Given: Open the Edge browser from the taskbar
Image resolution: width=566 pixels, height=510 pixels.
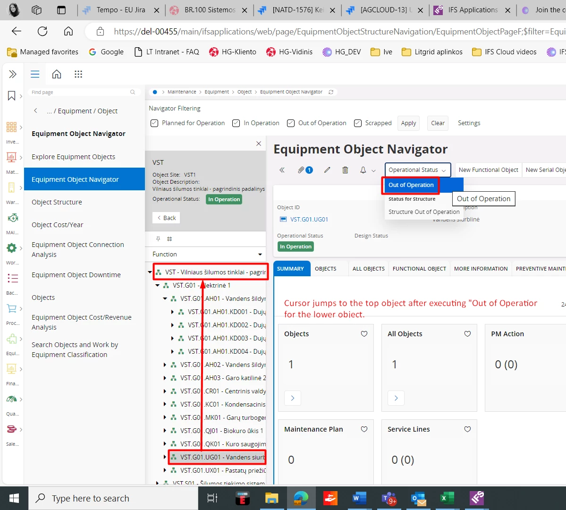Looking at the screenshot, I should [301, 499].
